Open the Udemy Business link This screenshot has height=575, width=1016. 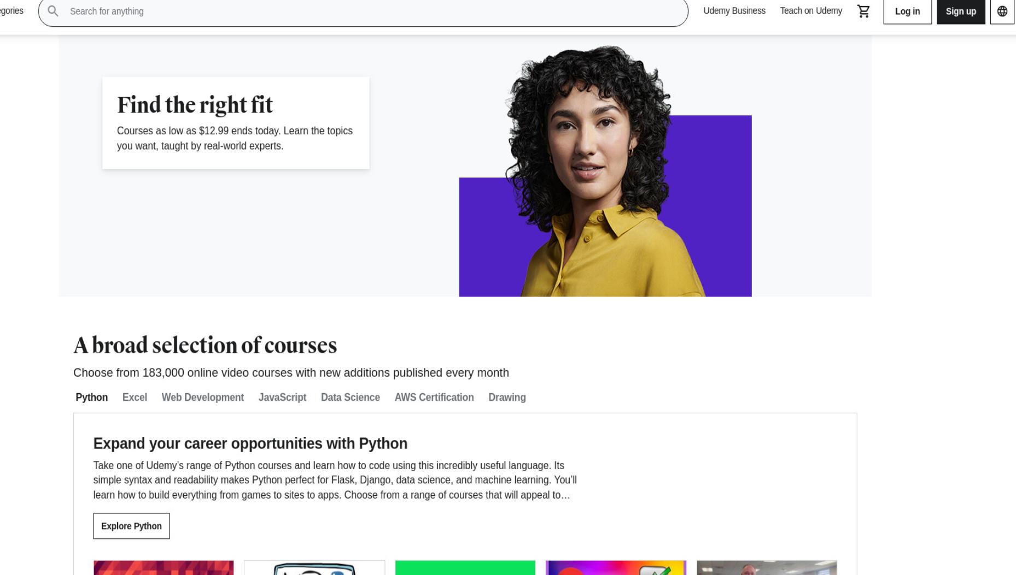pyautogui.click(x=734, y=11)
